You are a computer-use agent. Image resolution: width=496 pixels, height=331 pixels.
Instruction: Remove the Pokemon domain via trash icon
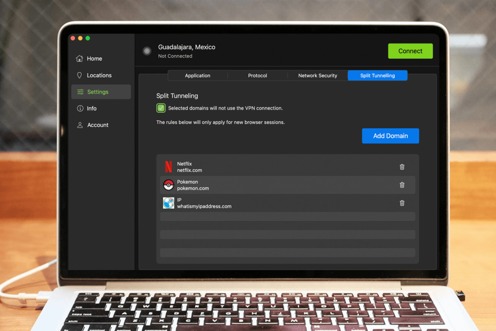(402, 185)
